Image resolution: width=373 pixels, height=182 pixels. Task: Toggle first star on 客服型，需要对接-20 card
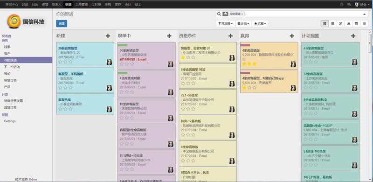[x=183, y=57]
